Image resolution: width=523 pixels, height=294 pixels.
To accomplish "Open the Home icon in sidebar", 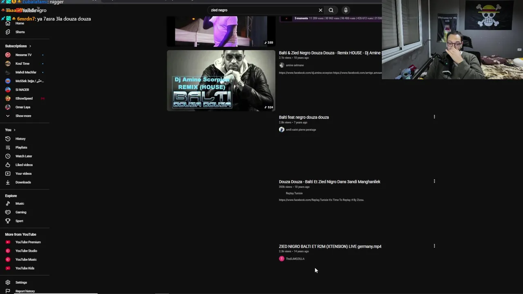I will (x=7, y=23).
